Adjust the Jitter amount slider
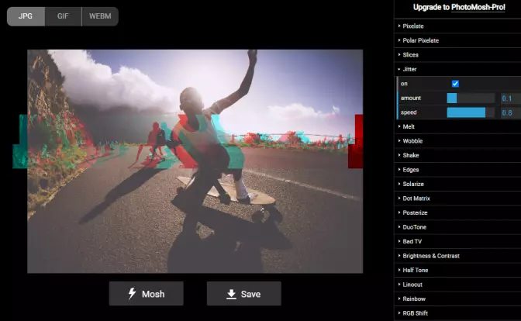 pyautogui.click(x=471, y=98)
